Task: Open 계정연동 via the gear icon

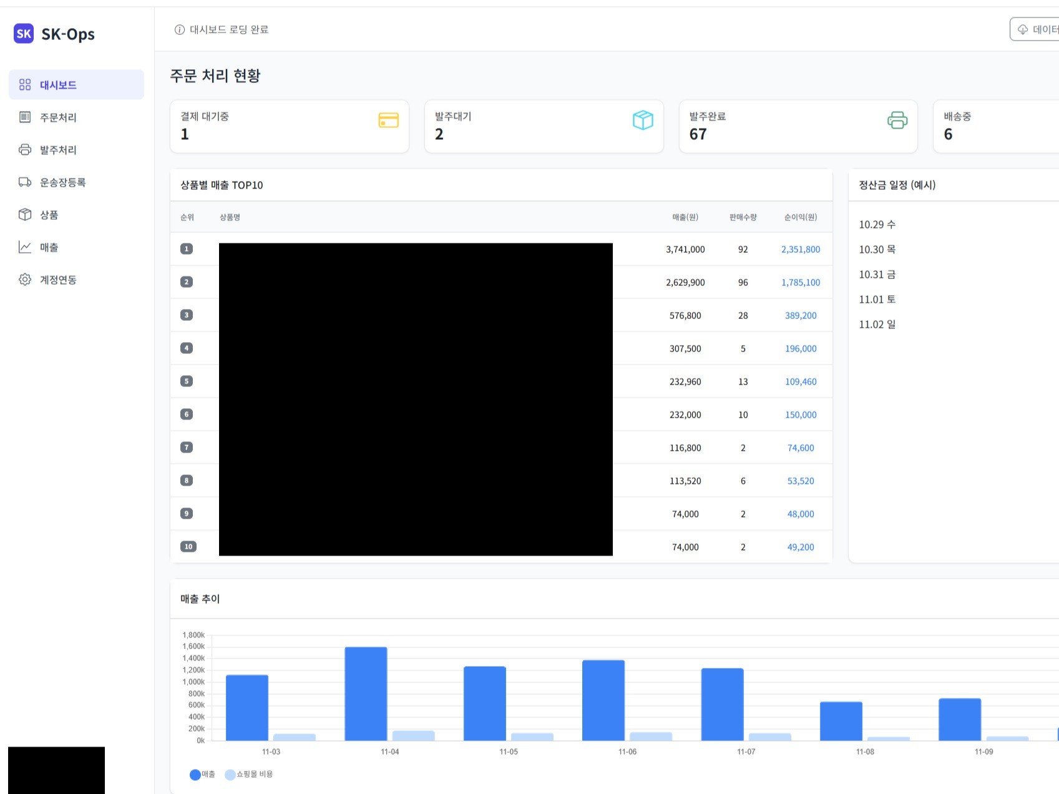Action: click(x=25, y=280)
